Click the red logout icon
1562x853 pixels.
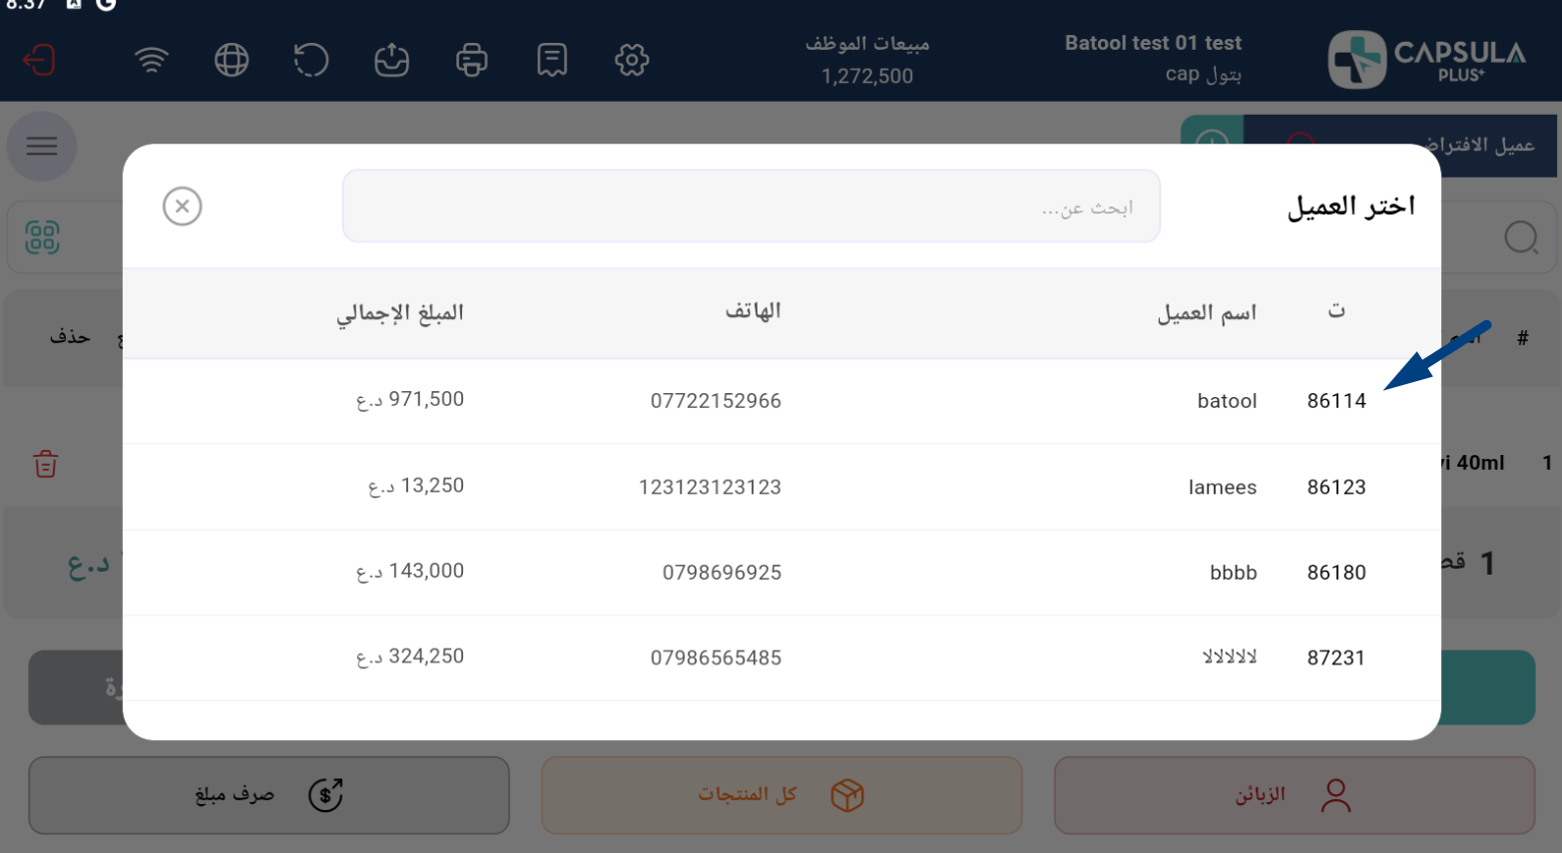[x=39, y=60]
